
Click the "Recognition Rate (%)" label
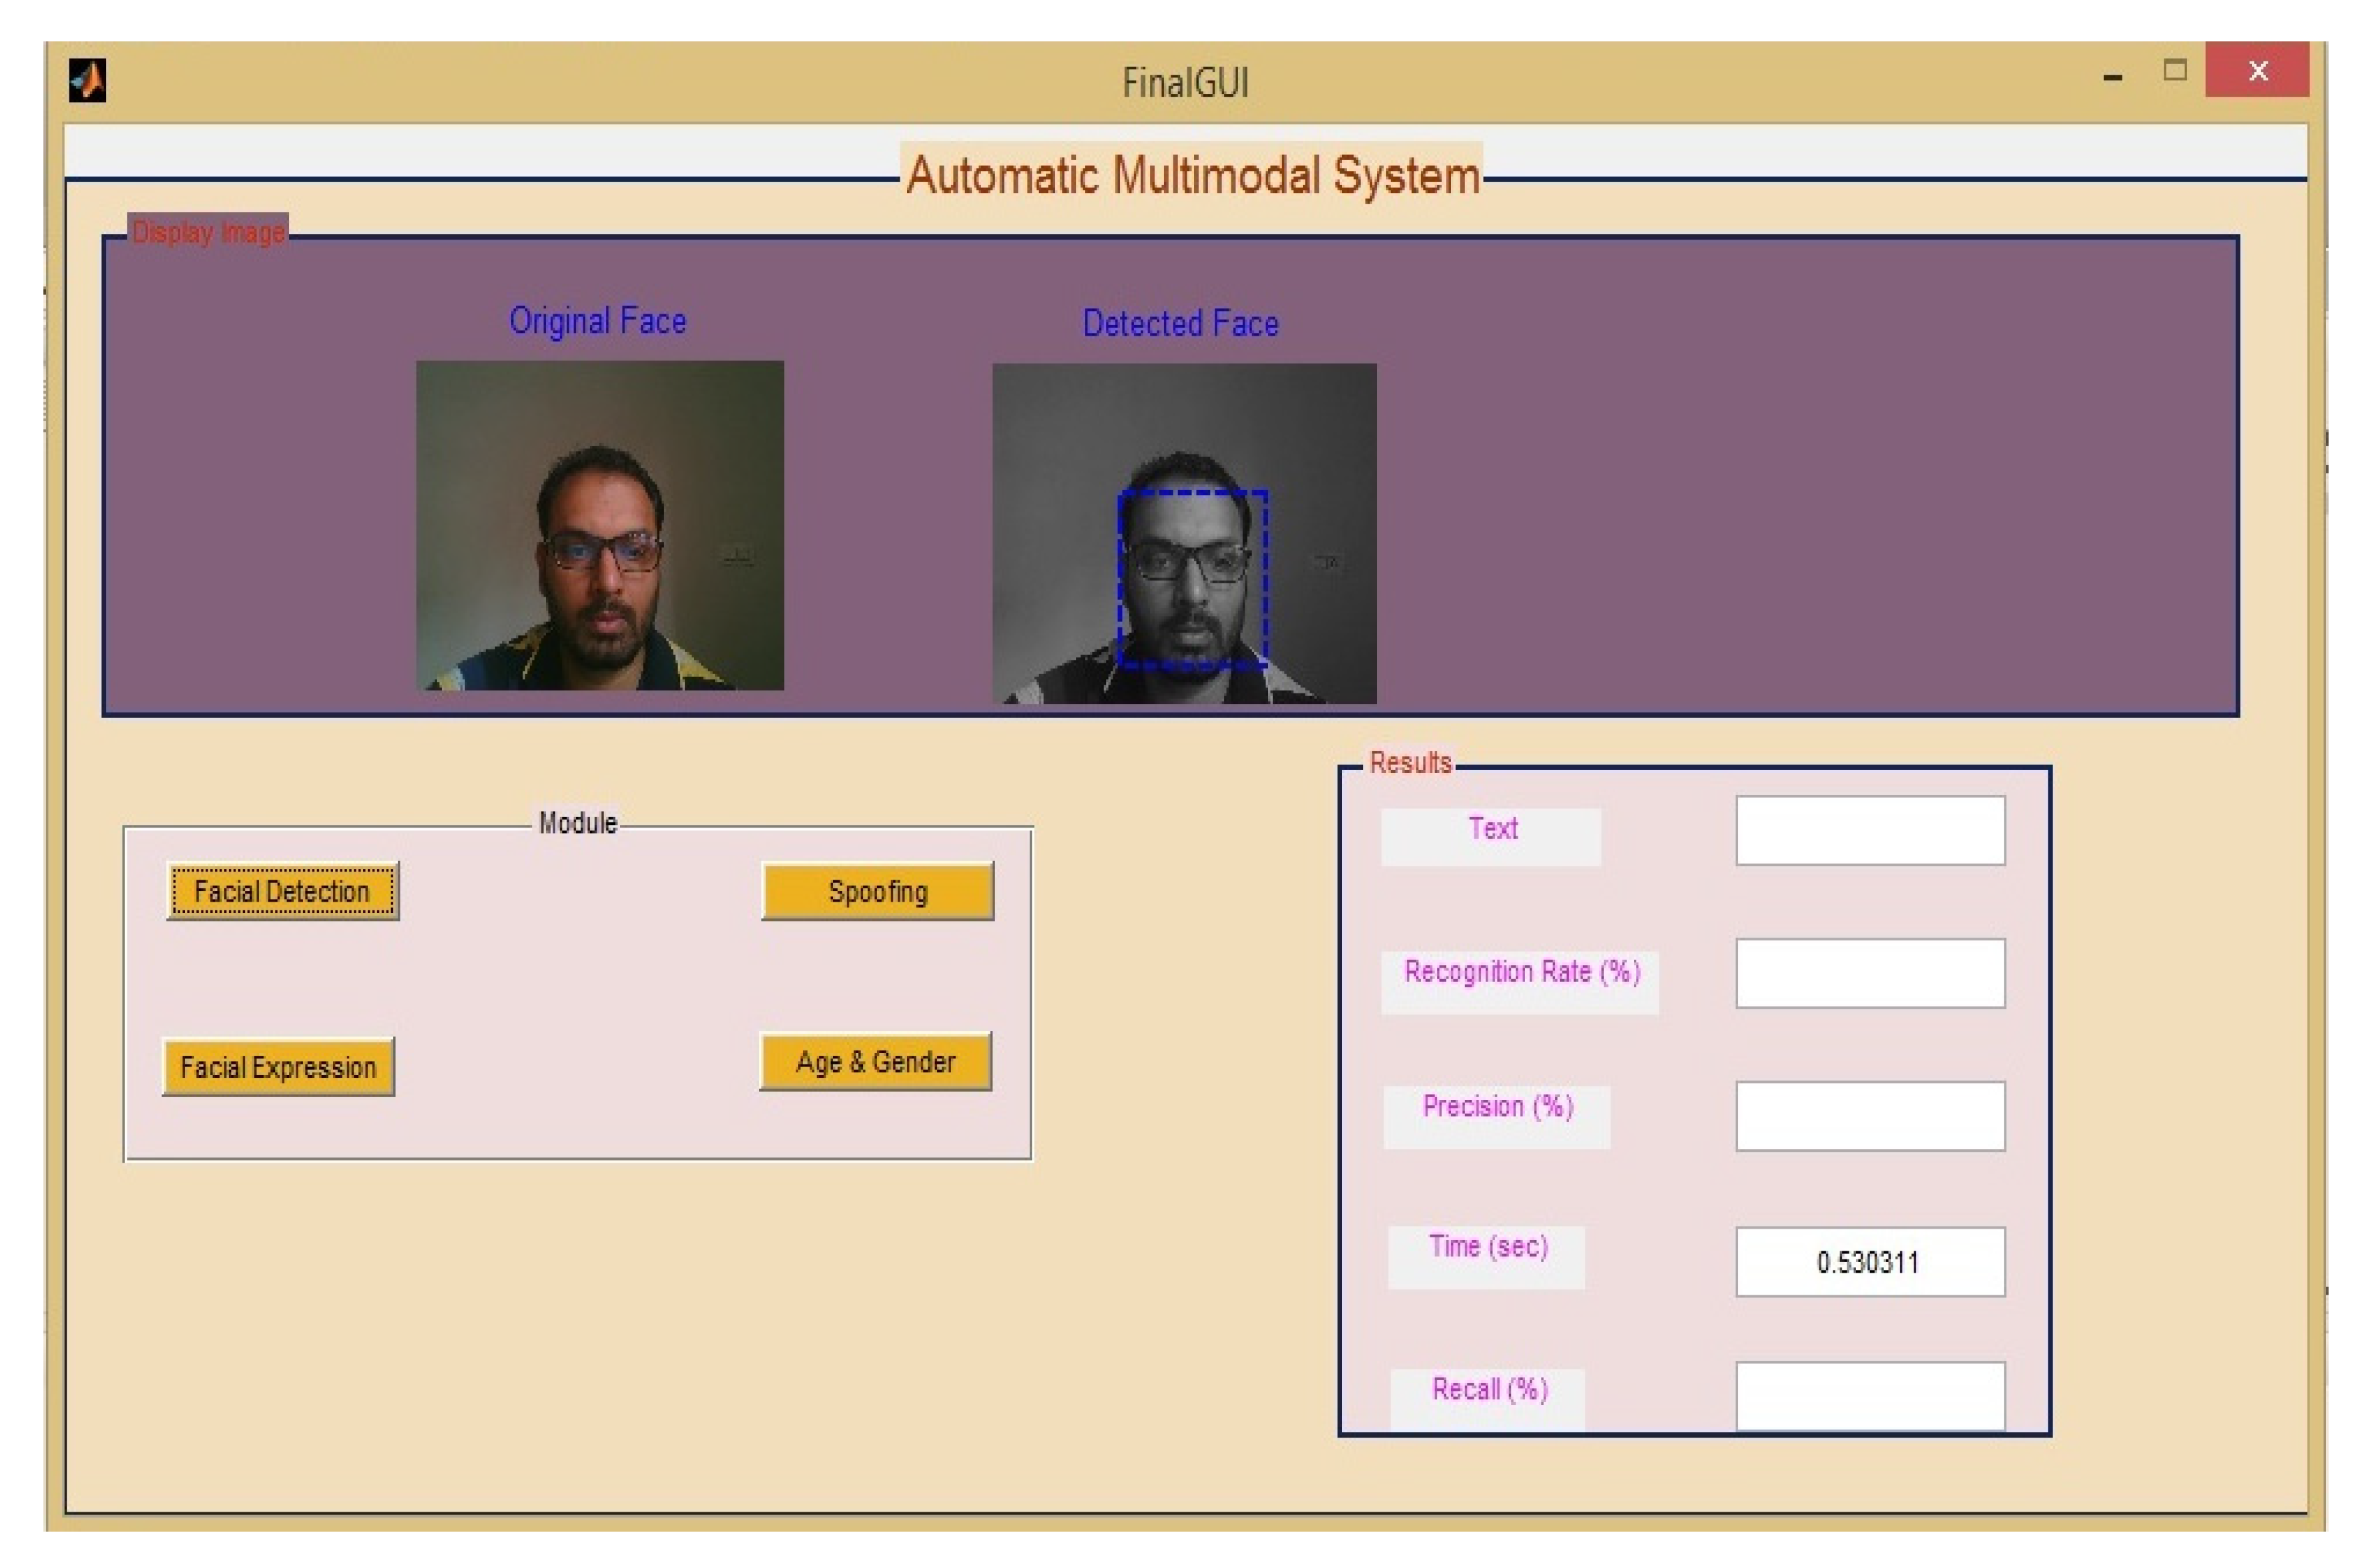point(1522,972)
